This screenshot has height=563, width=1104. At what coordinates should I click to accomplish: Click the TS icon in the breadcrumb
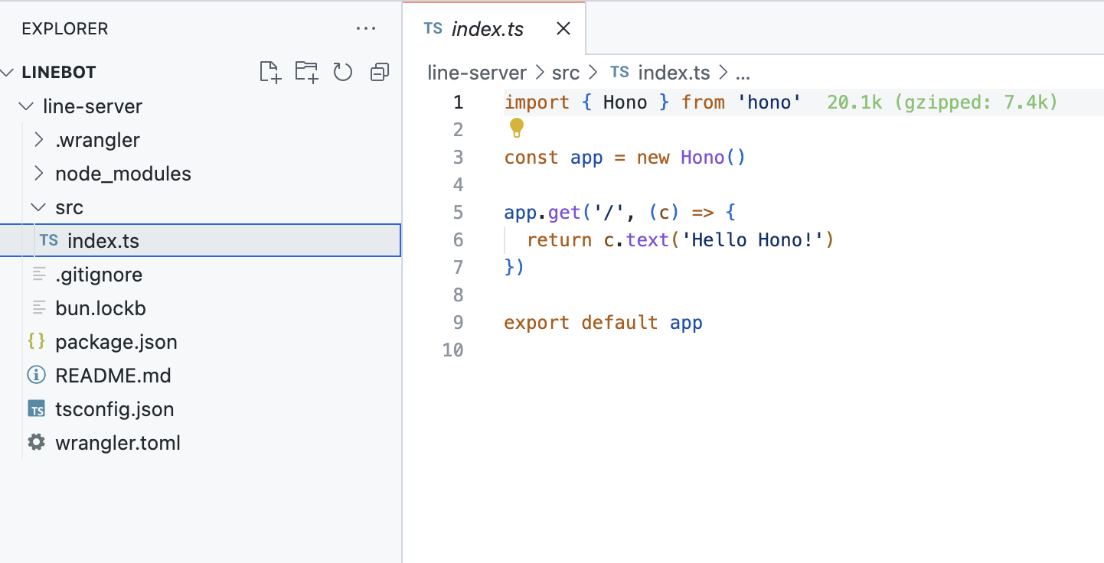click(619, 72)
